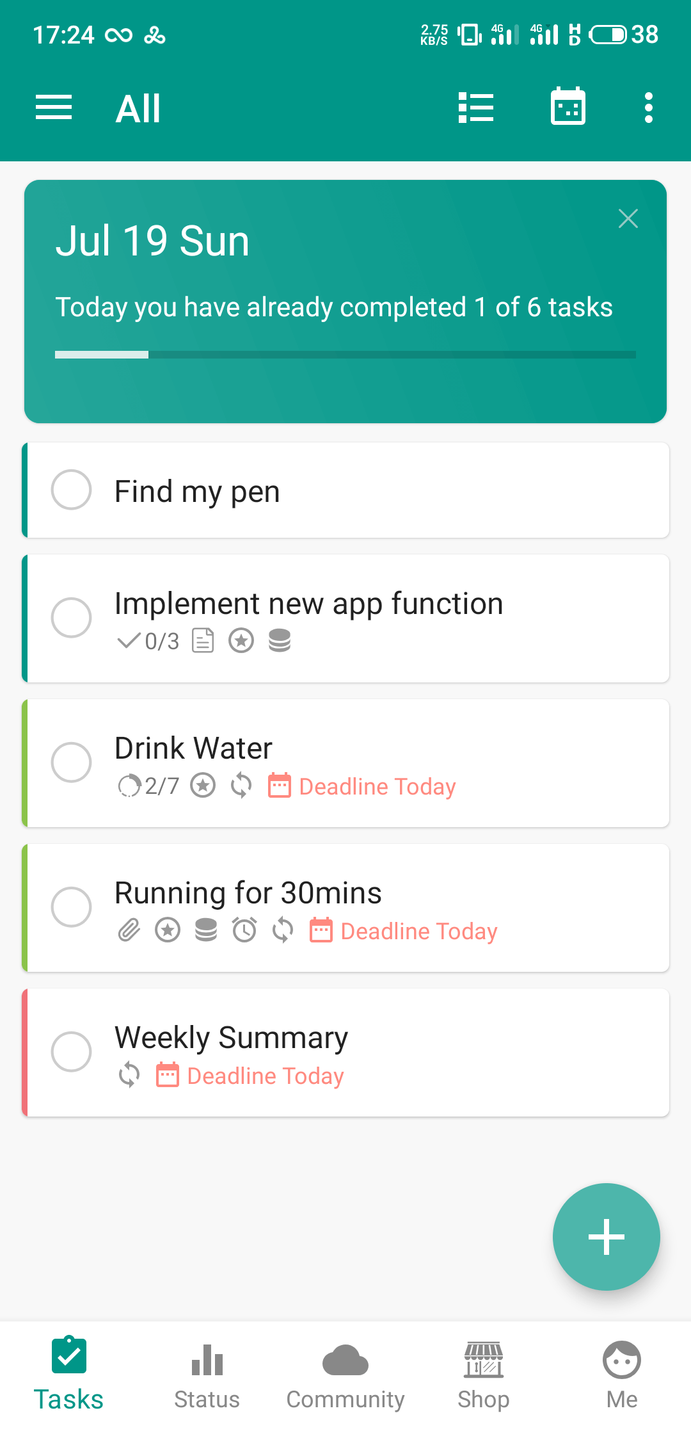Tap the attachment paperclip on Running task
Image resolution: width=691 pixels, height=1429 pixels.
click(129, 930)
